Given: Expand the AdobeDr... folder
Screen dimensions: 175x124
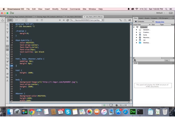Looking at the screenshot, I should pyautogui.click(x=136, y=30).
